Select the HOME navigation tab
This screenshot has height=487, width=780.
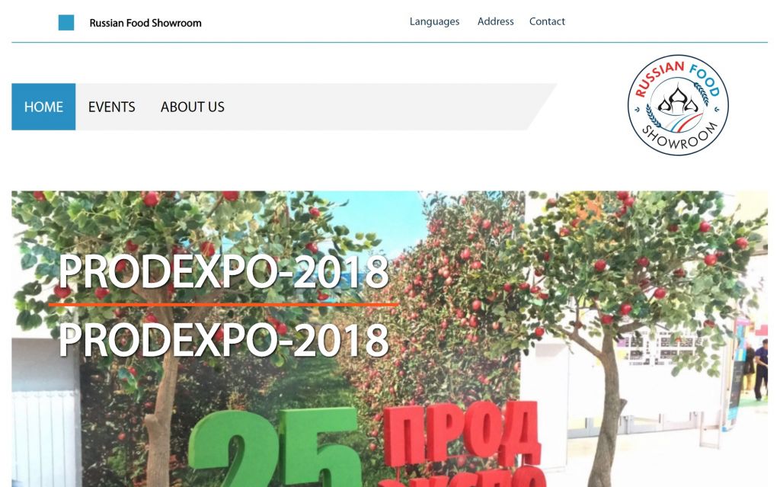pos(43,107)
